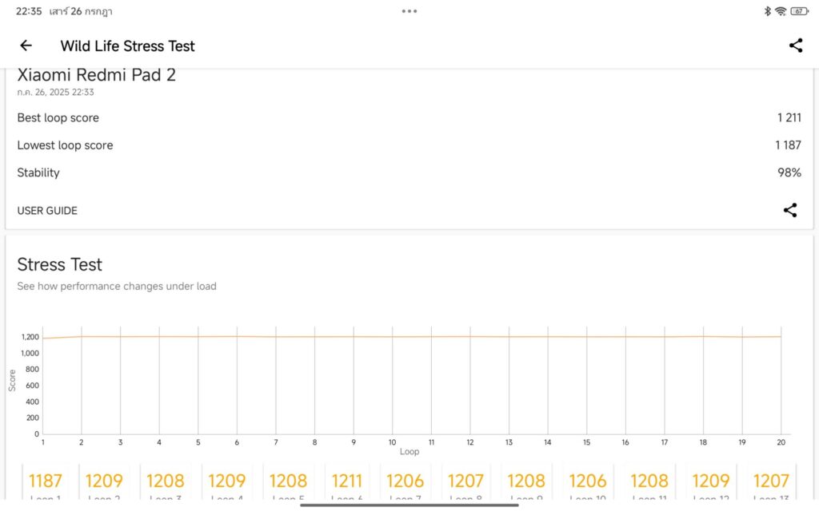Screen dimensions: 819x511
Task: Tap the three-dot handle at top center
Action: coord(409,11)
